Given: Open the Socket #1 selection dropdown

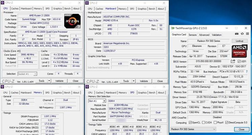Looking at the screenshot, I should click(x=35, y=74).
